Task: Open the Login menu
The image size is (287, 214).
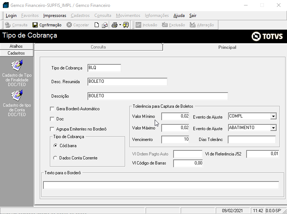Action: click(11, 16)
